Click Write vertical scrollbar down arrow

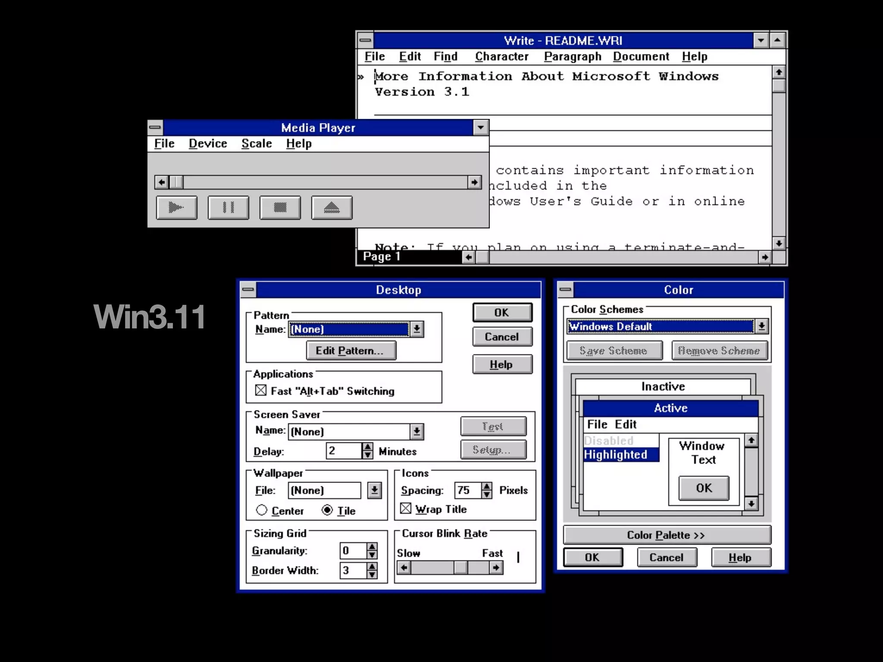tap(779, 243)
